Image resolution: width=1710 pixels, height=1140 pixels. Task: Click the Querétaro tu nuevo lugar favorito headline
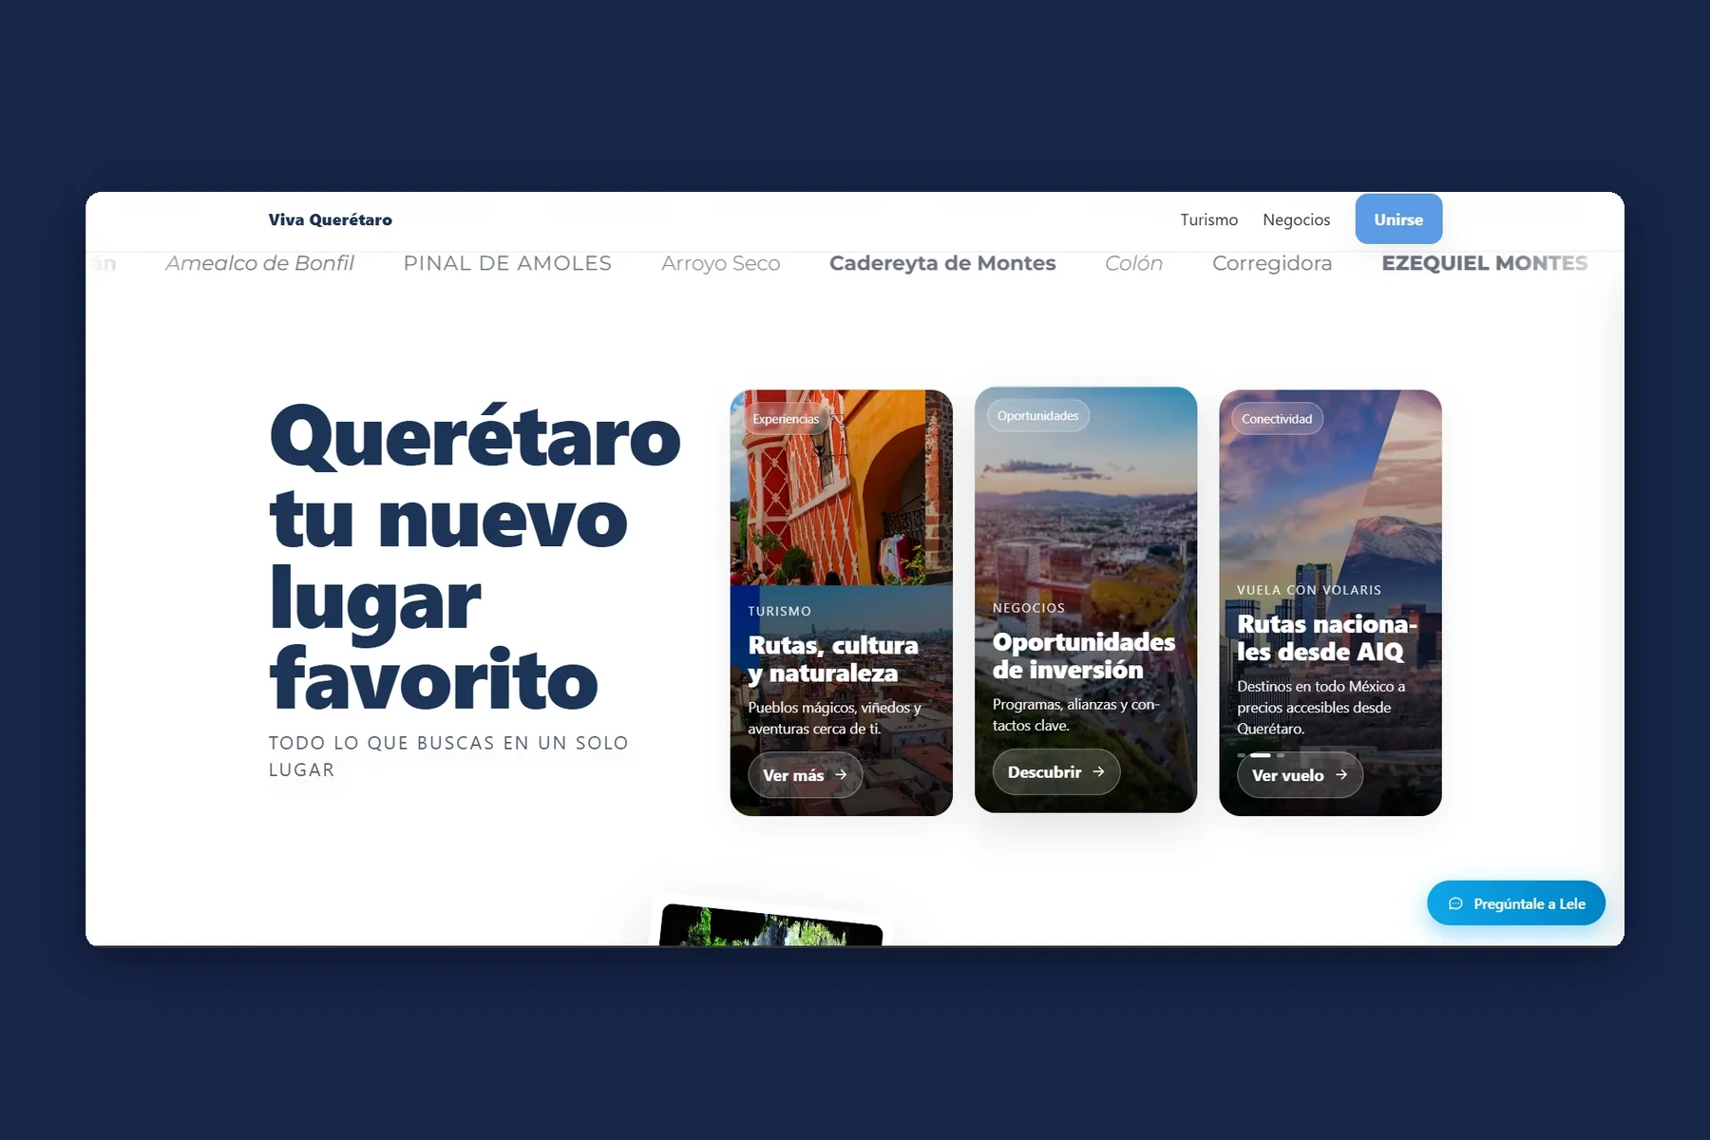point(475,559)
